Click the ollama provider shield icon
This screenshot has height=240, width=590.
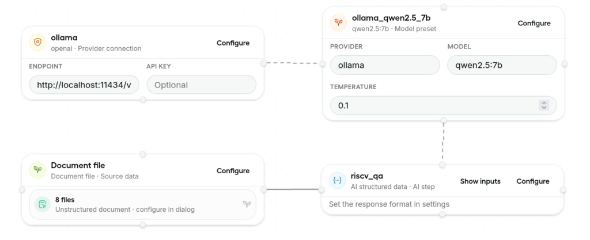click(x=38, y=43)
